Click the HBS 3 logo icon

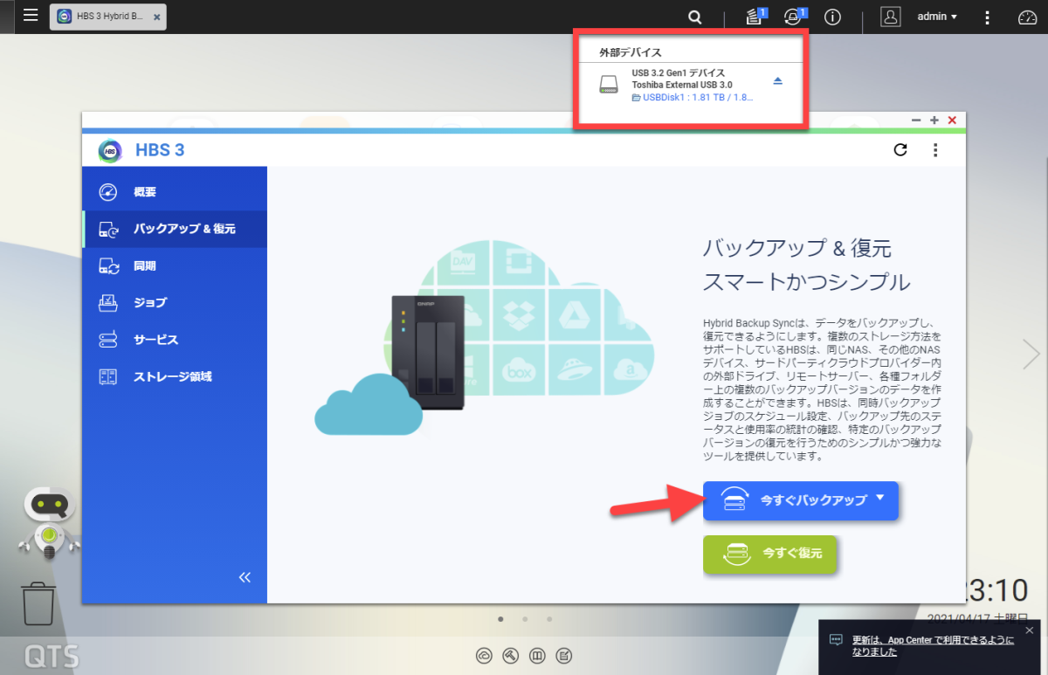pos(110,150)
